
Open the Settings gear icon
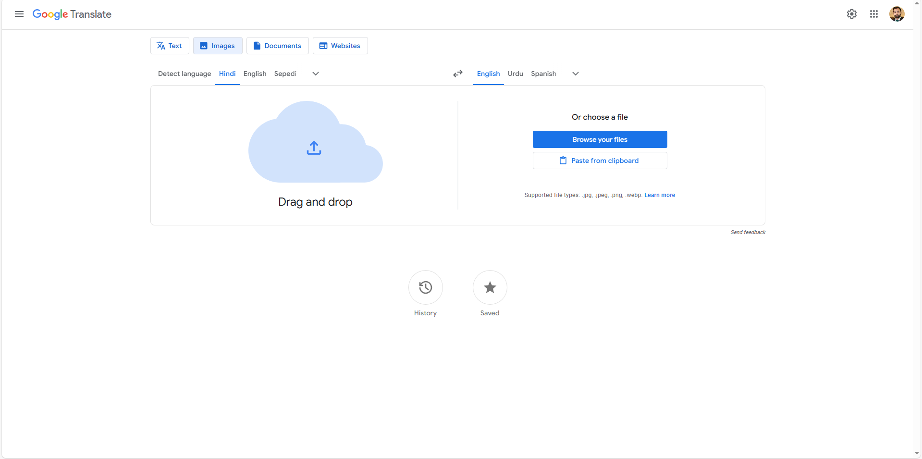pyautogui.click(x=852, y=14)
